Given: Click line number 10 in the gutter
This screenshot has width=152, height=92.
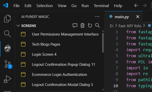Looking at the screenshot, I should [116, 86].
